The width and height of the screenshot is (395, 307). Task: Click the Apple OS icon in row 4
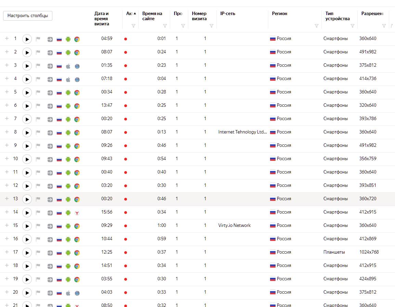point(68,79)
